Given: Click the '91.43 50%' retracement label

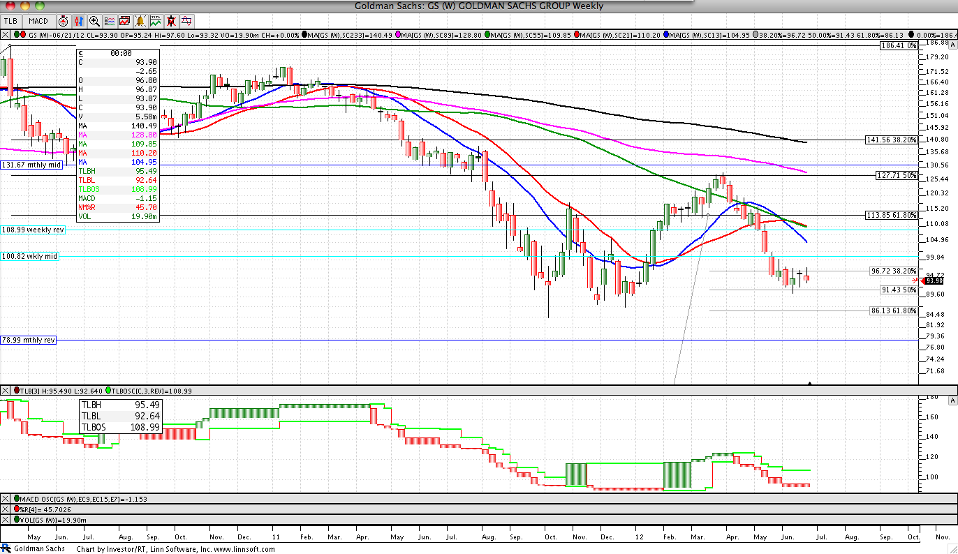Looking at the screenshot, I should point(898,290).
